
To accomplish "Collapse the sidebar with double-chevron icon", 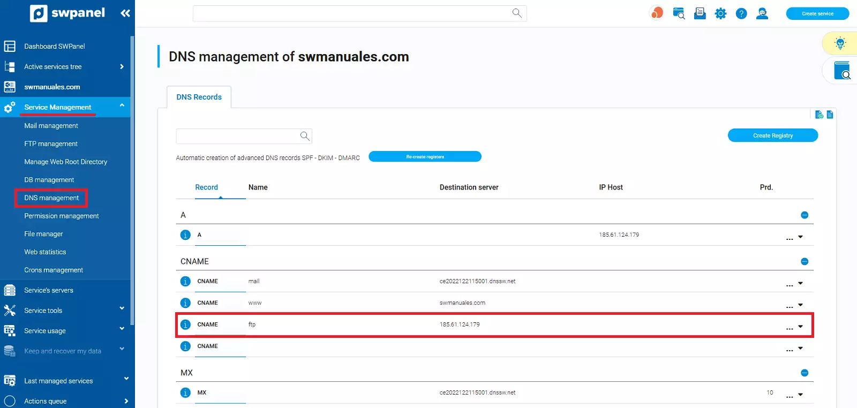I will coord(125,13).
